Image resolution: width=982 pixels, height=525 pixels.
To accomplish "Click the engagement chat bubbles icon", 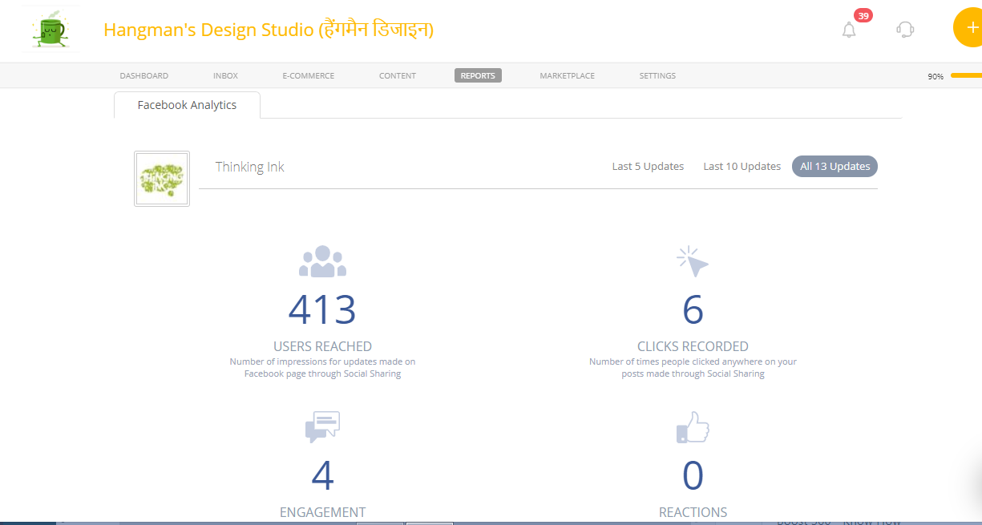I will click(x=322, y=426).
